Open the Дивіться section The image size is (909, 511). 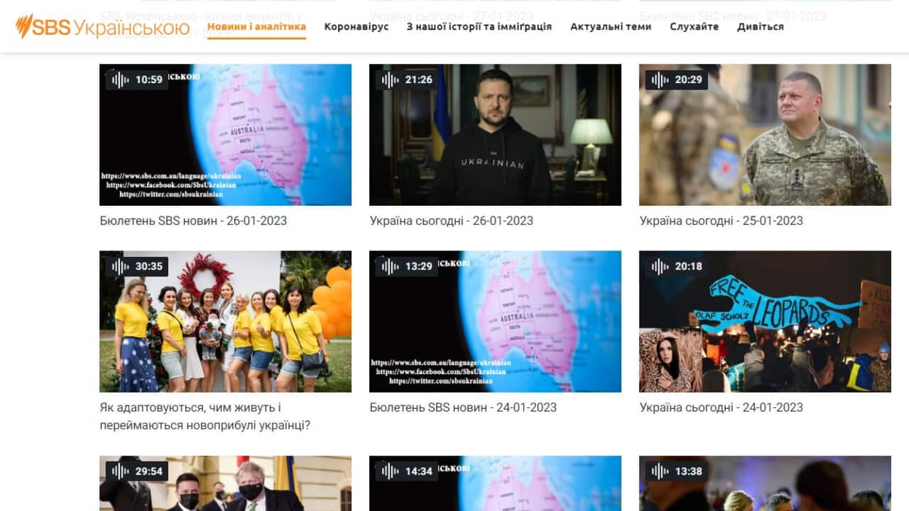click(x=759, y=26)
